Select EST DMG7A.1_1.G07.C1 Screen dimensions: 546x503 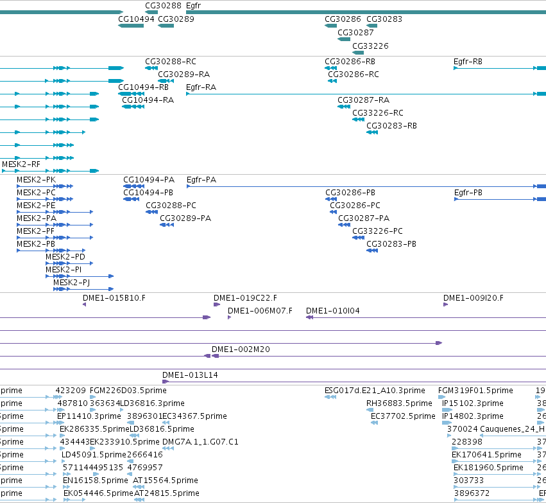(200, 442)
